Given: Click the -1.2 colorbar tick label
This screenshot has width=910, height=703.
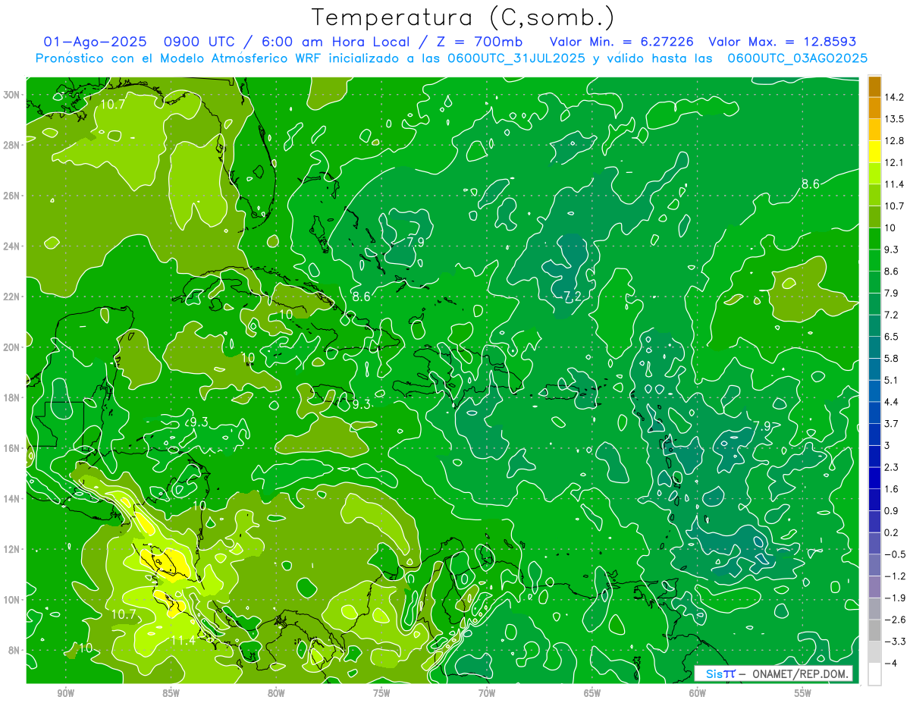Looking at the screenshot, I should point(895,576).
